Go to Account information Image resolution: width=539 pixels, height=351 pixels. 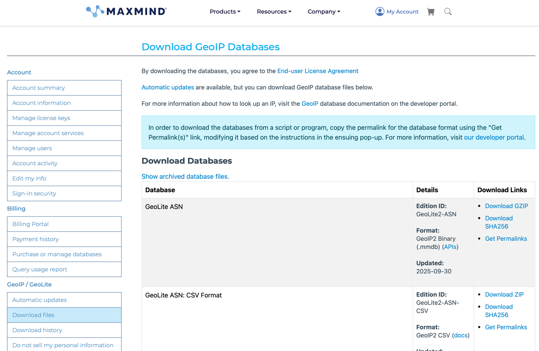coord(64,103)
